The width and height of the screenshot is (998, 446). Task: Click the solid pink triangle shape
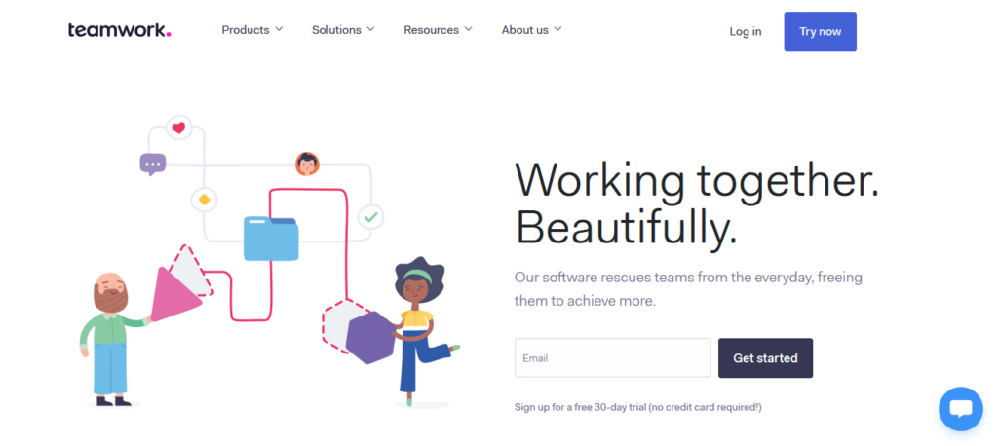click(x=173, y=295)
